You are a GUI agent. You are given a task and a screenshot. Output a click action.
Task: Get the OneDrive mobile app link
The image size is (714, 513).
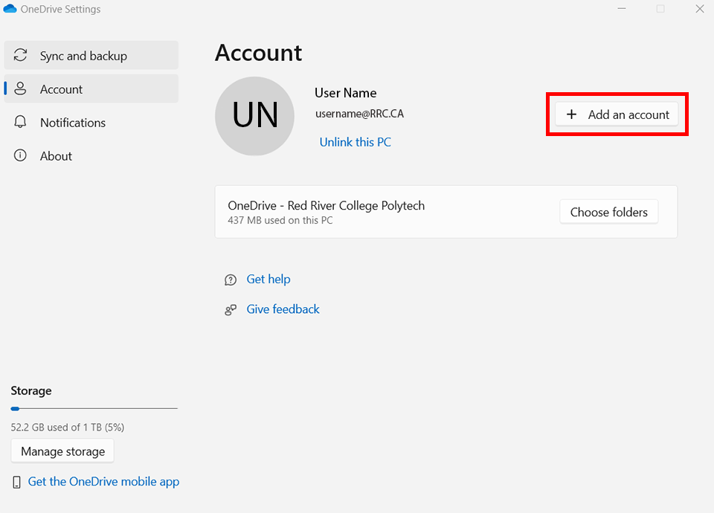(103, 482)
